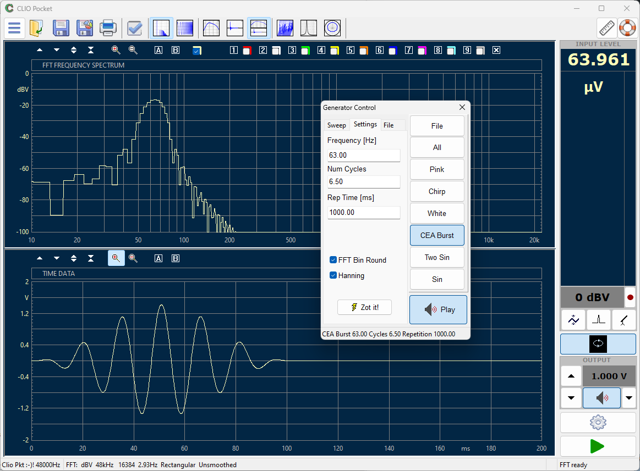Open the resonance peak curve tool
Screen dimensions: 640x471
(x=309, y=28)
